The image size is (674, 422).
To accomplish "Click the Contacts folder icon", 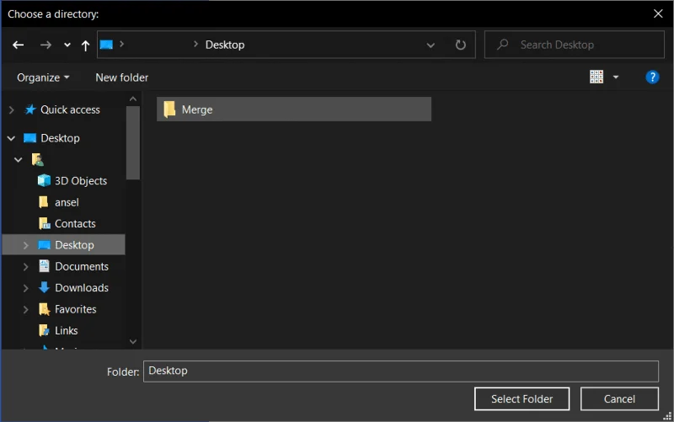I will pyautogui.click(x=45, y=223).
